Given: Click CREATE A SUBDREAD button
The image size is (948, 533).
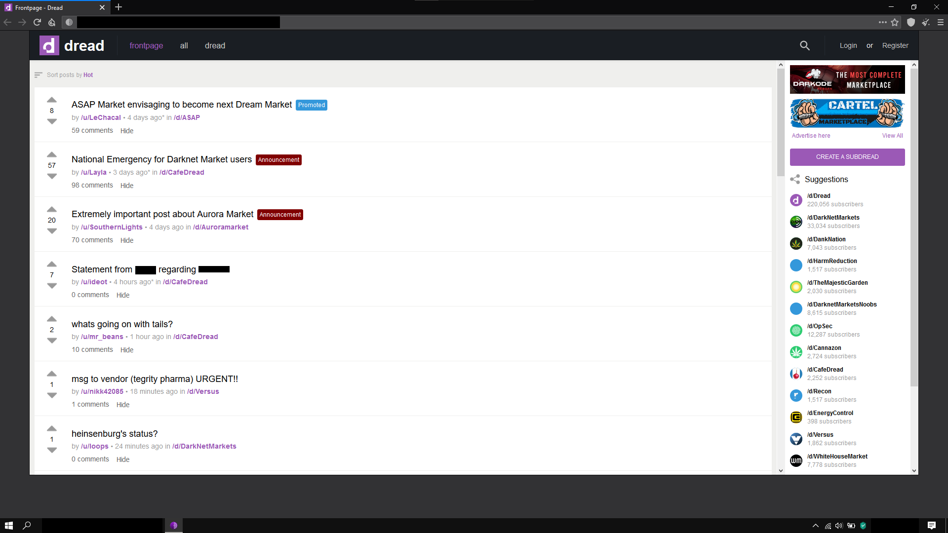Looking at the screenshot, I should coord(847,156).
